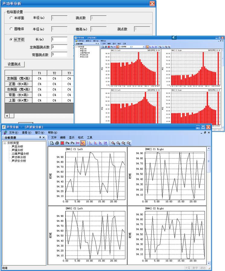Select the 圆椎体 radio button

pos(11,29)
